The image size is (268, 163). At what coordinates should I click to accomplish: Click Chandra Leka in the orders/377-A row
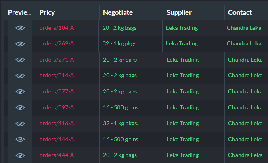(245, 91)
